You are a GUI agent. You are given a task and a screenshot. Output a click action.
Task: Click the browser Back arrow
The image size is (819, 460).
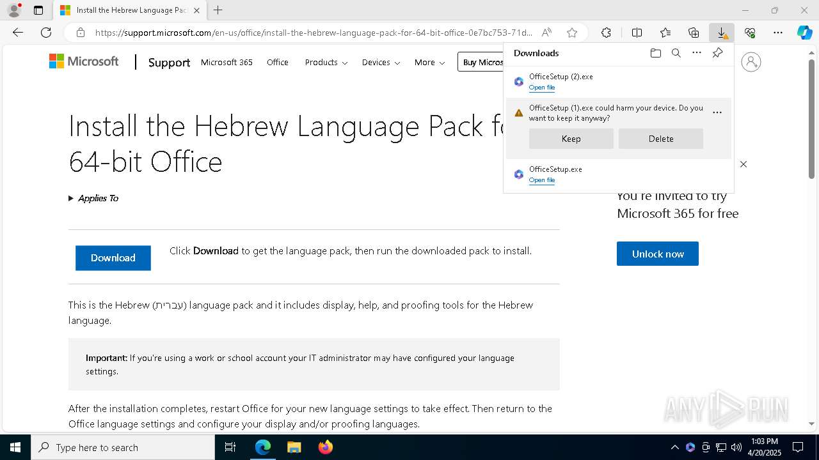pyautogui.click(x=18, y=33)
